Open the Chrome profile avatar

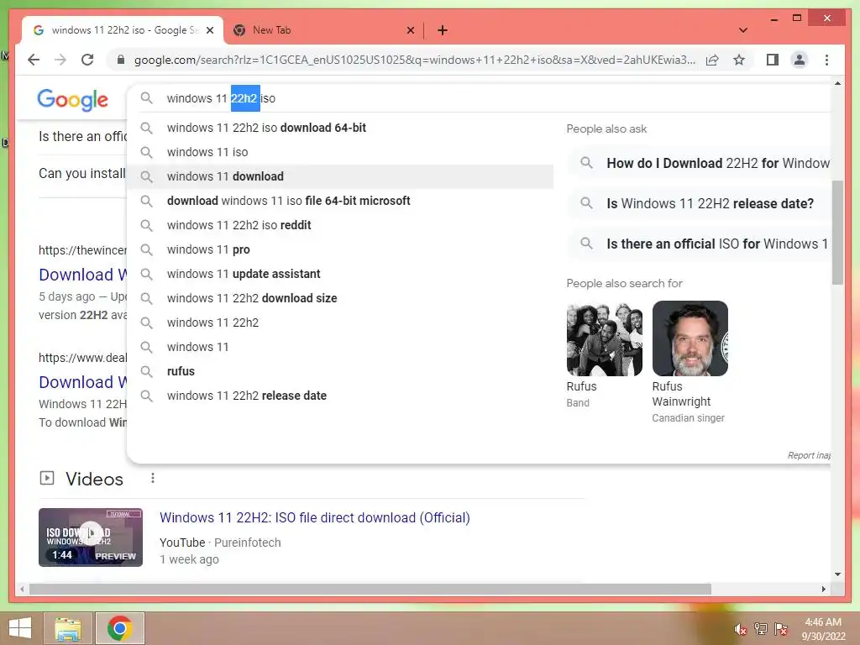pos(800,60)
